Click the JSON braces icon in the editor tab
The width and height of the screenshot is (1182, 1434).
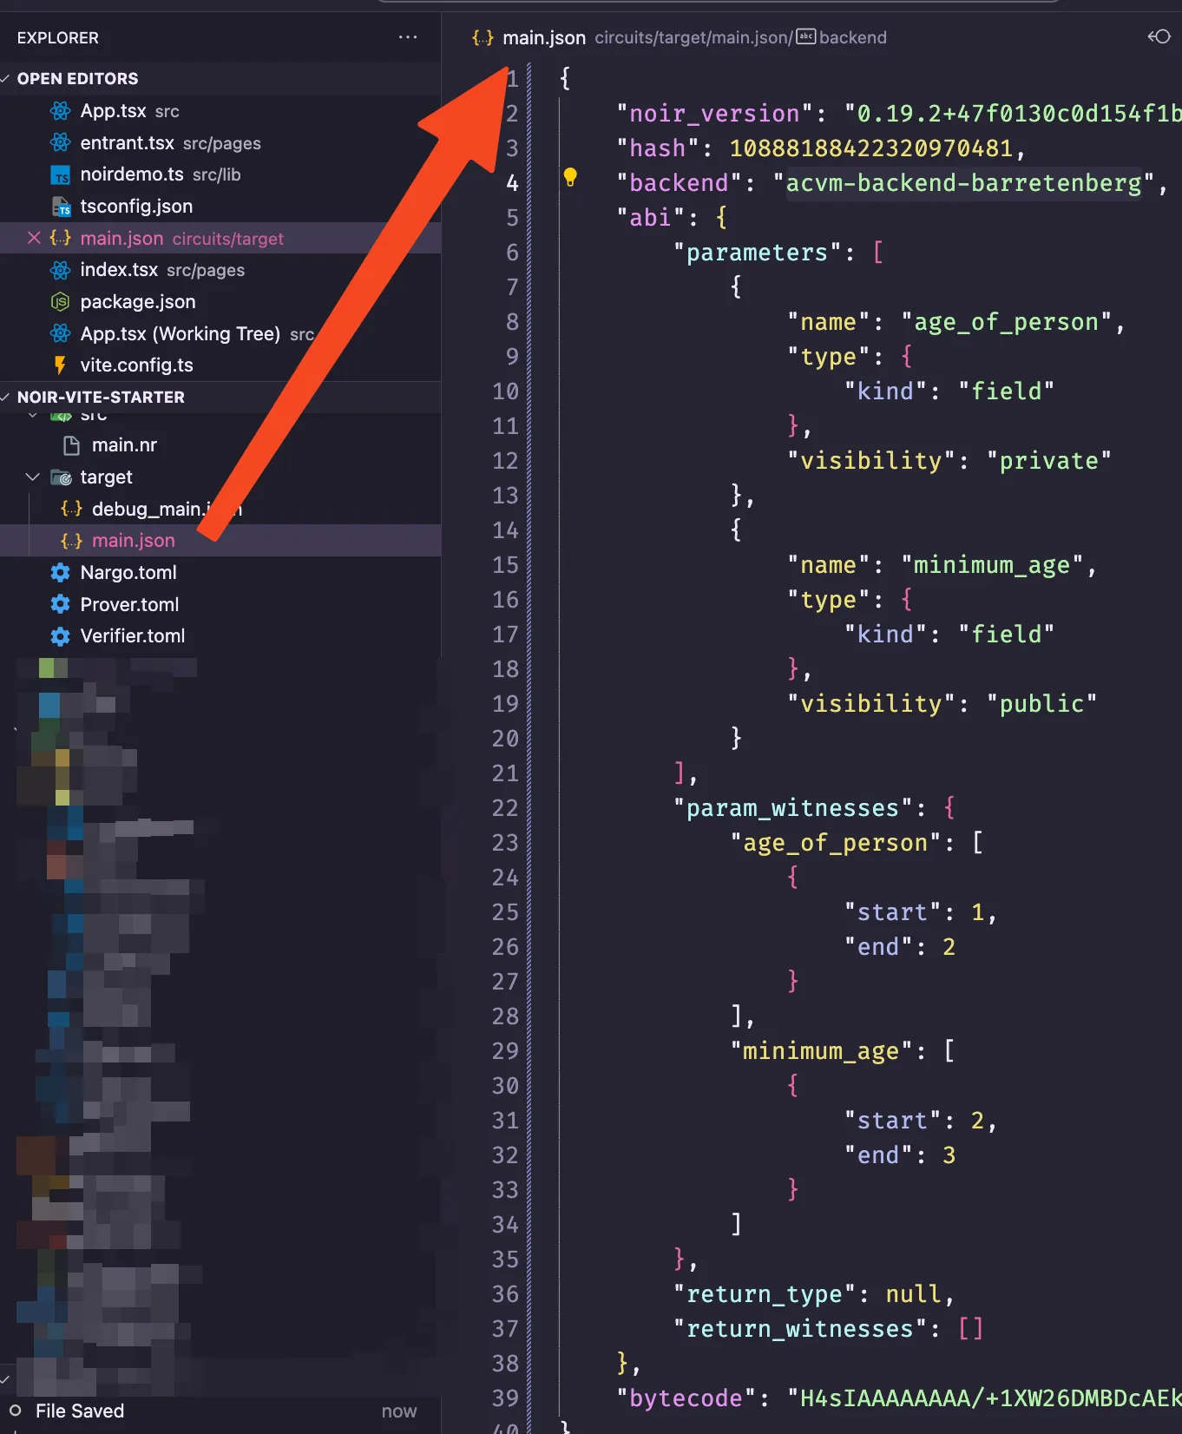pos(483,37)
